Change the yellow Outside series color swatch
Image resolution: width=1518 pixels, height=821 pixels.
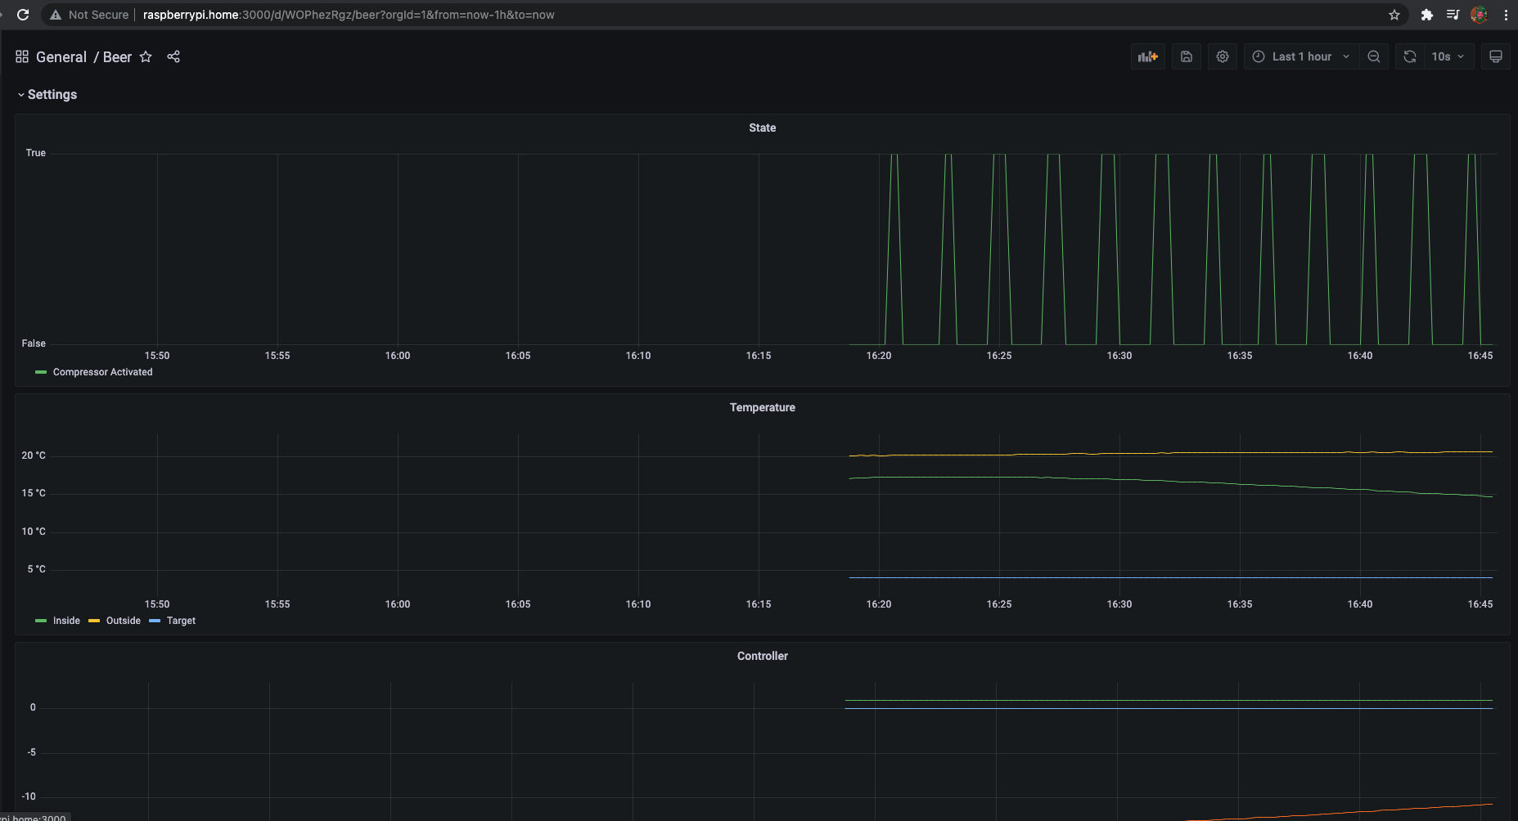tap(94, 621)
